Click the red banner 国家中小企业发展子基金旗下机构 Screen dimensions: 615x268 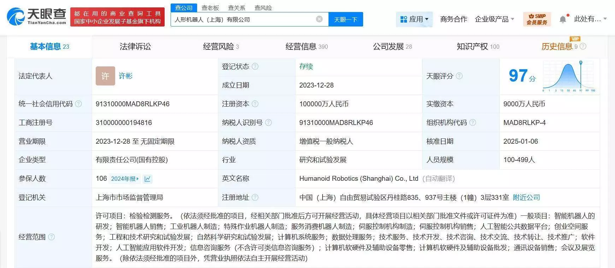(118, 17)
